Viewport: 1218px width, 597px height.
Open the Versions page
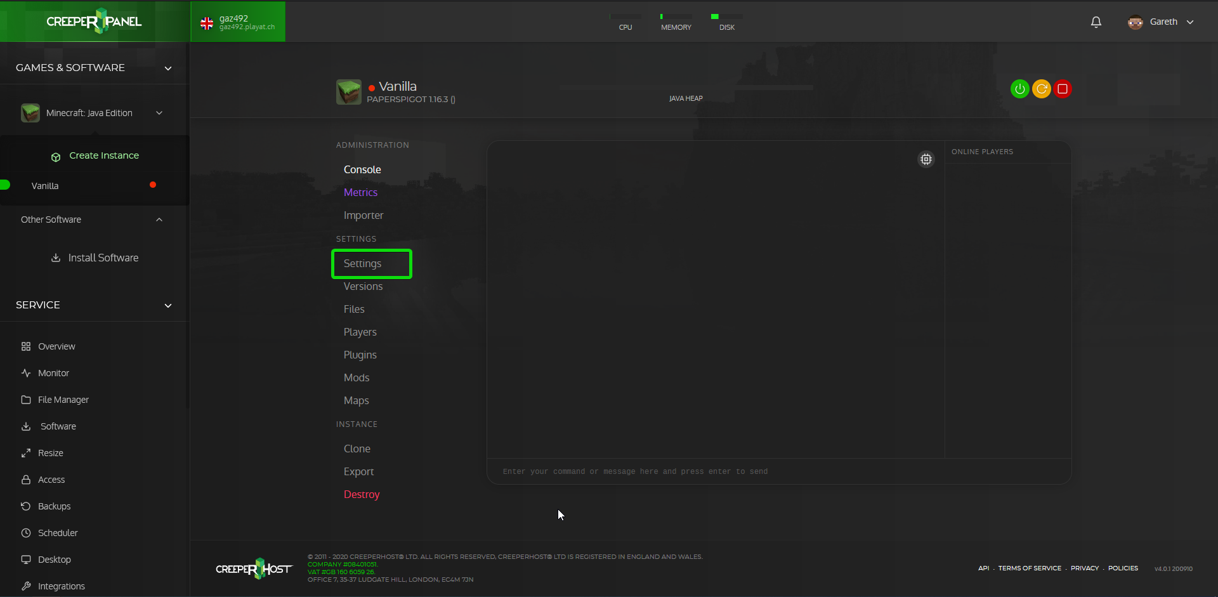coord(363,286)
